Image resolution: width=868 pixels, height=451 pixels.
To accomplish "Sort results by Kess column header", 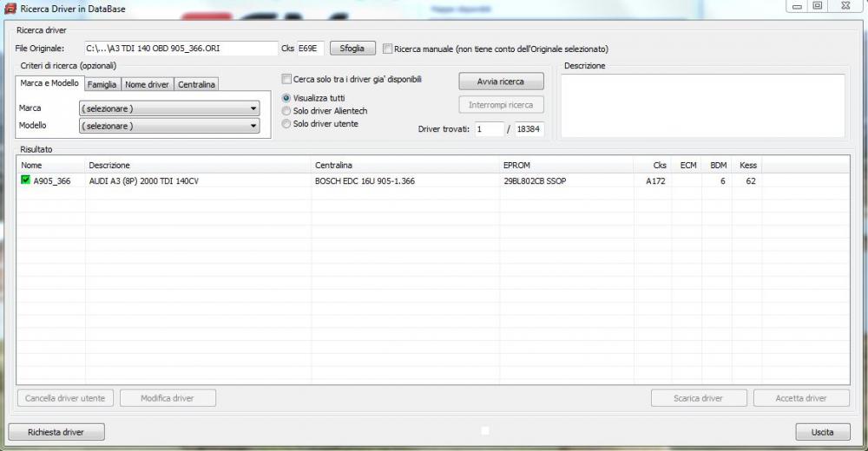I will (747, 165).
